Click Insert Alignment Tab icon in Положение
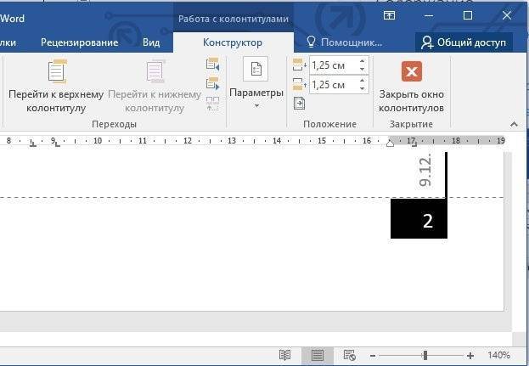 pyautogui.click(x=299, y=104)
